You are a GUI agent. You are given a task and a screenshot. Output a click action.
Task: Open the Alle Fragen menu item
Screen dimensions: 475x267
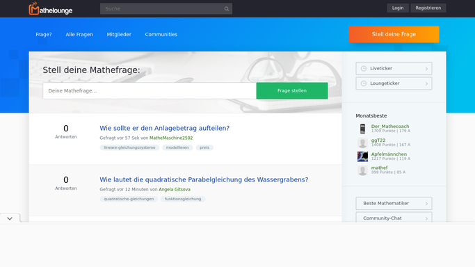pos(79,35)
